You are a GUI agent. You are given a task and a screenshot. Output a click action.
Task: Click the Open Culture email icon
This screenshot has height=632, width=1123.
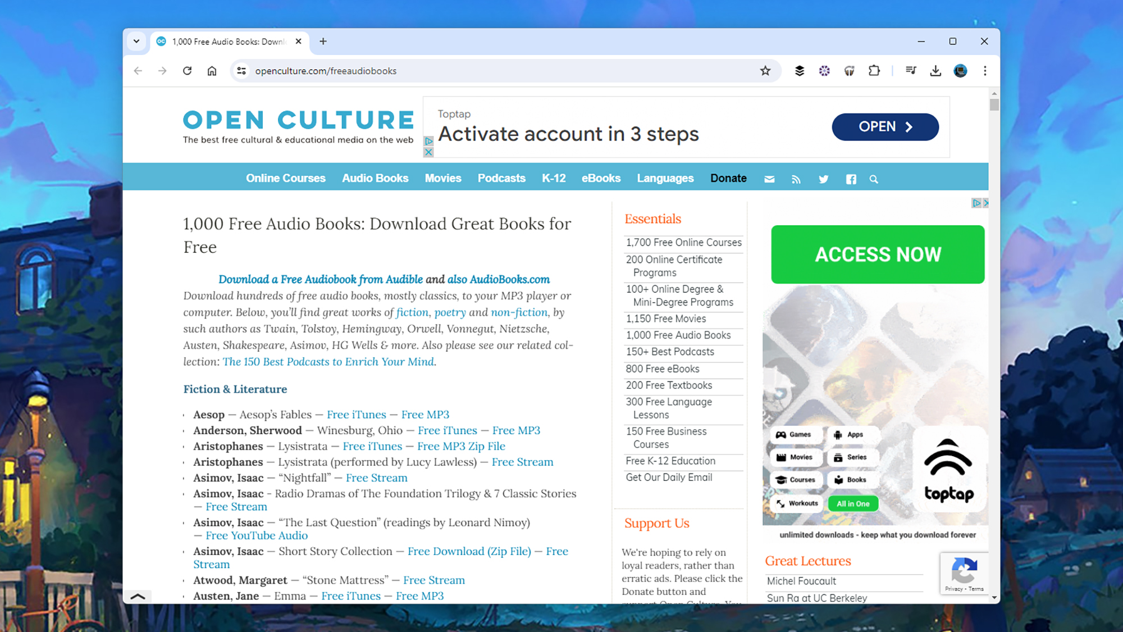tap(769, 179)
